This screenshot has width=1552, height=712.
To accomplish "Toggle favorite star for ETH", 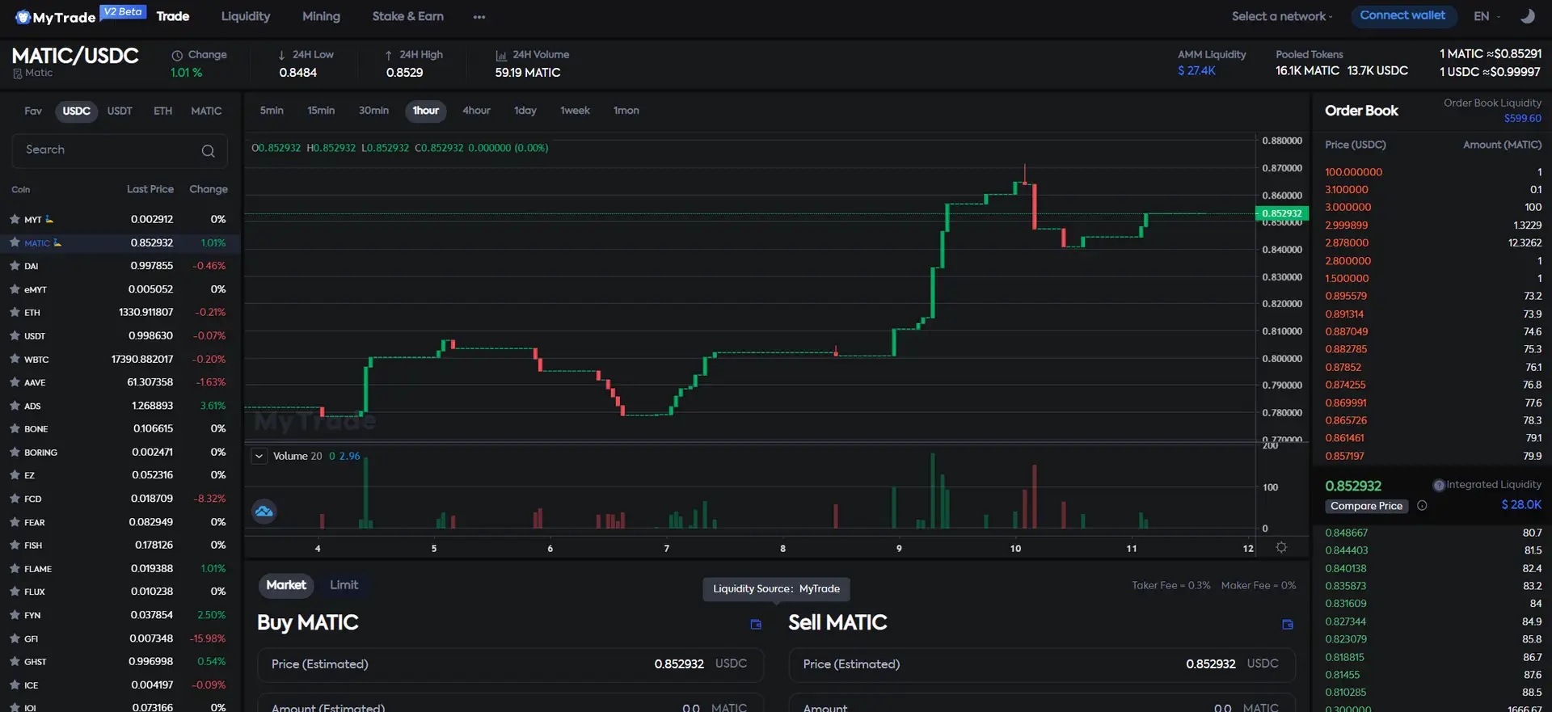I will click(15, 312).
